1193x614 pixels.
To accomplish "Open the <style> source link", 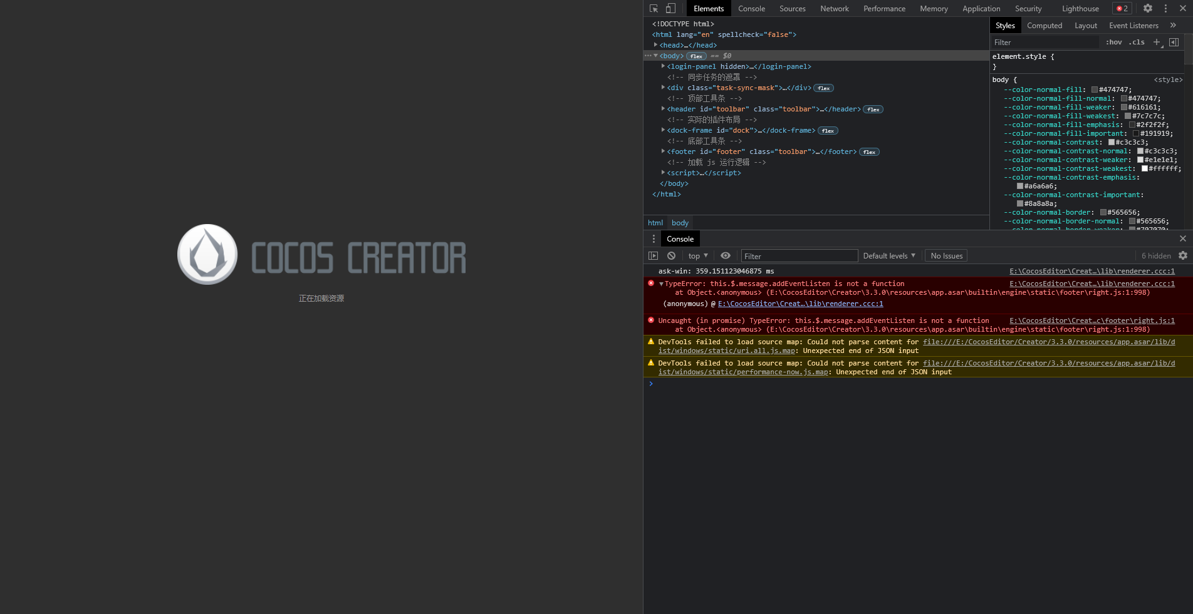I will point(1168,79).
